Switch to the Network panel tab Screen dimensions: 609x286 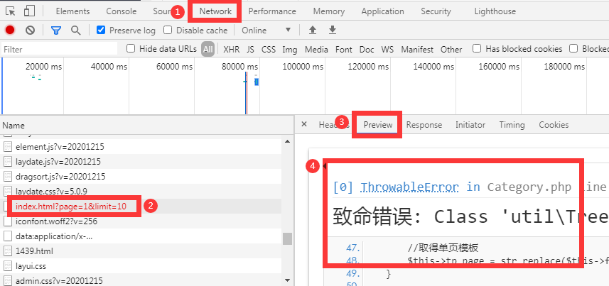click(x=215, y=11)
